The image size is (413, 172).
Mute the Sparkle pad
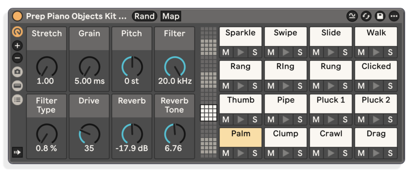[226, 52]
